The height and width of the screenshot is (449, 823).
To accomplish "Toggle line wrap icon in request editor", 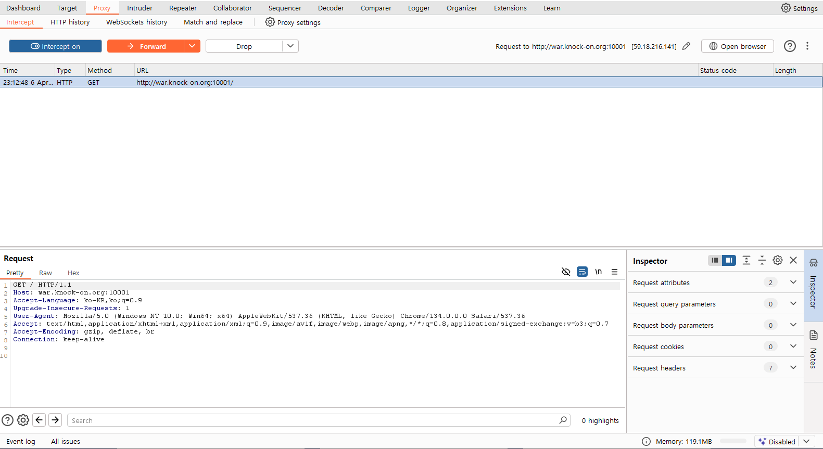I will coord(582,272).
